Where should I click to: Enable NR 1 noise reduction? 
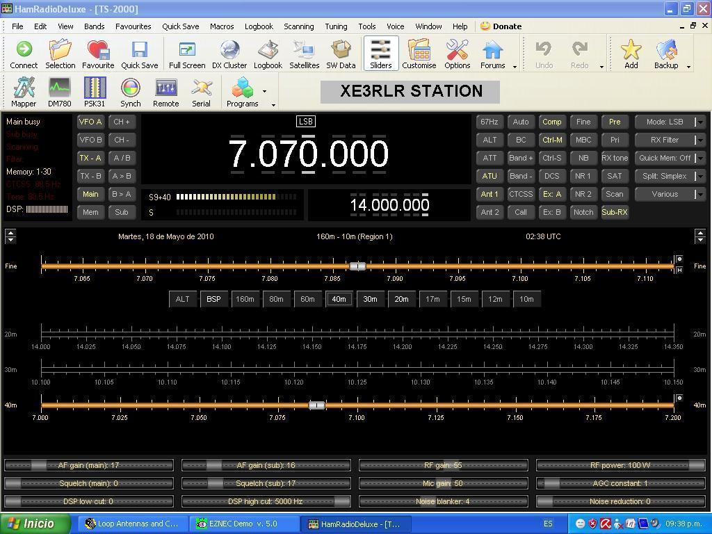tap(583, 176)
